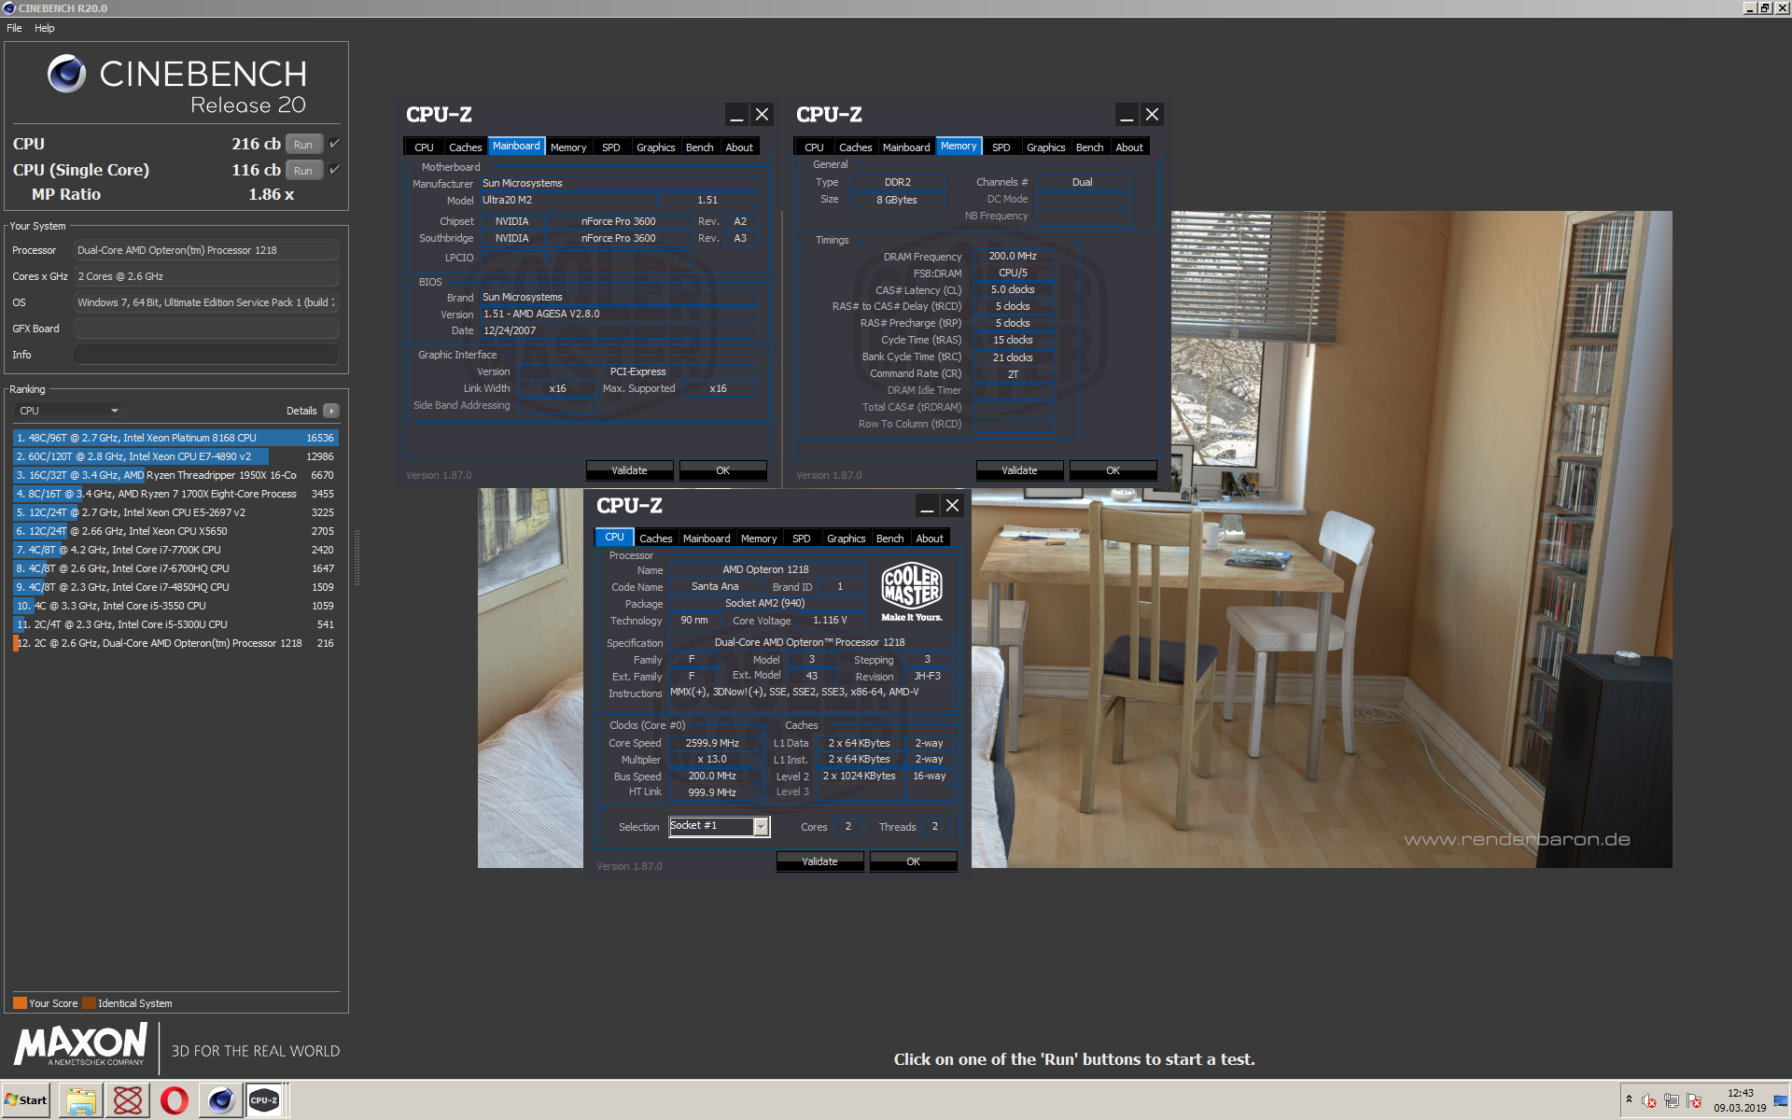
Task: Toggle the CPU test checkbox
Action: (334, 144)
